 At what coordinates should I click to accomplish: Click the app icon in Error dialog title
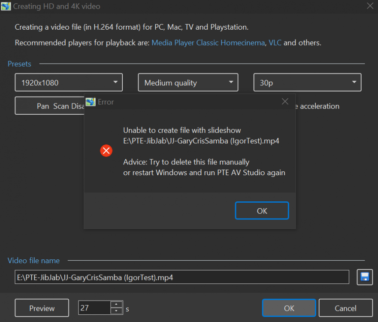tap(91, 102)
